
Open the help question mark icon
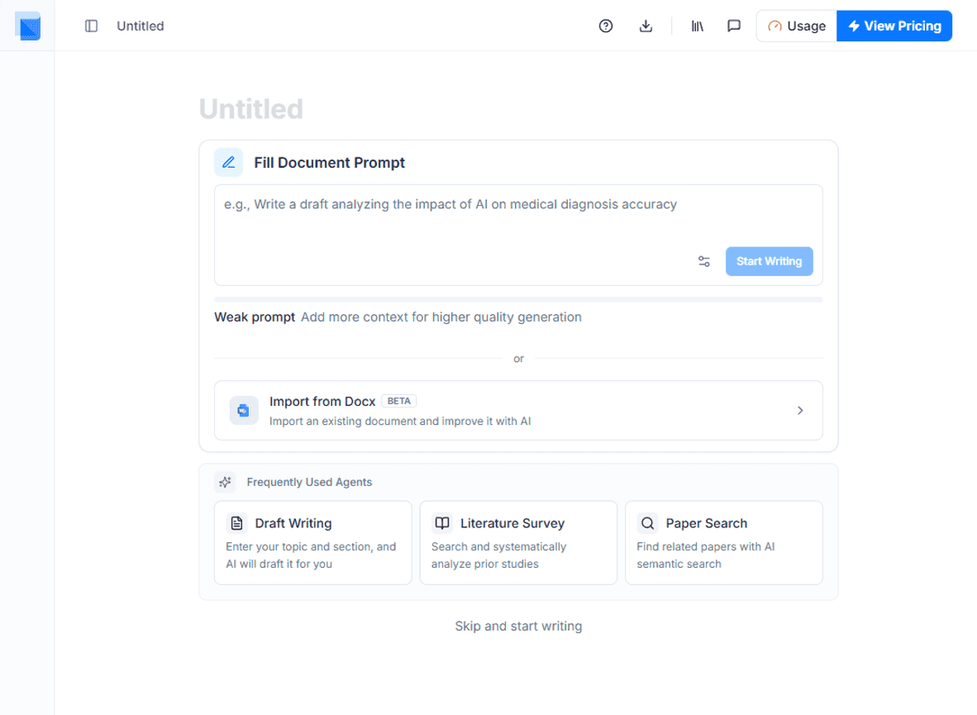pyautogui.click(x=606, y=26)
